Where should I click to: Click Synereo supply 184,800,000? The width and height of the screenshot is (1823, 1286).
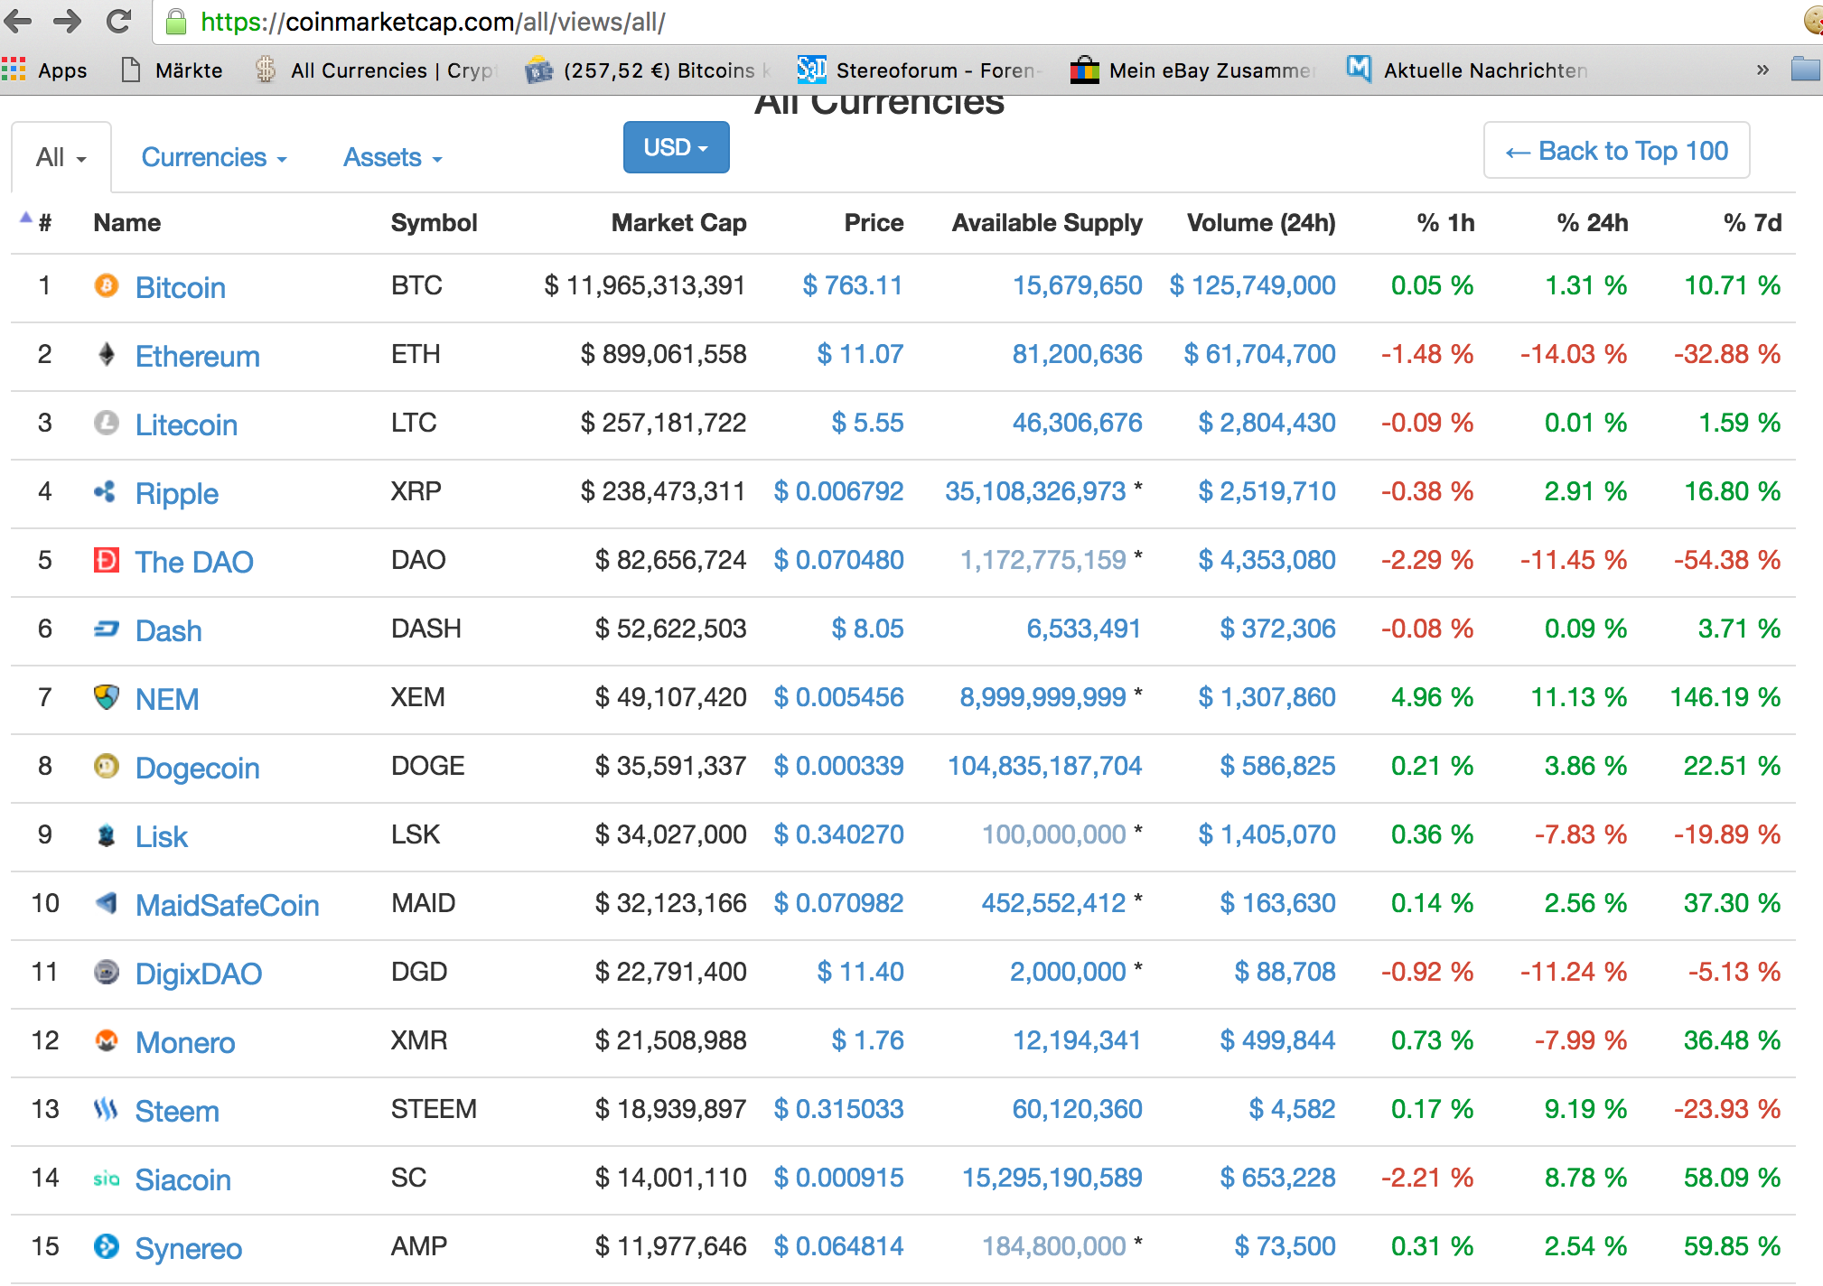[1054, 1246]
